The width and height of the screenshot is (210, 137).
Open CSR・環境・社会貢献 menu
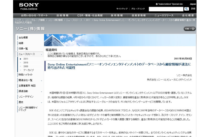(90, 15)
